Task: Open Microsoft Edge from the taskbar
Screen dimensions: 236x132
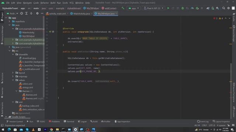Action: [x=9, y=129]
